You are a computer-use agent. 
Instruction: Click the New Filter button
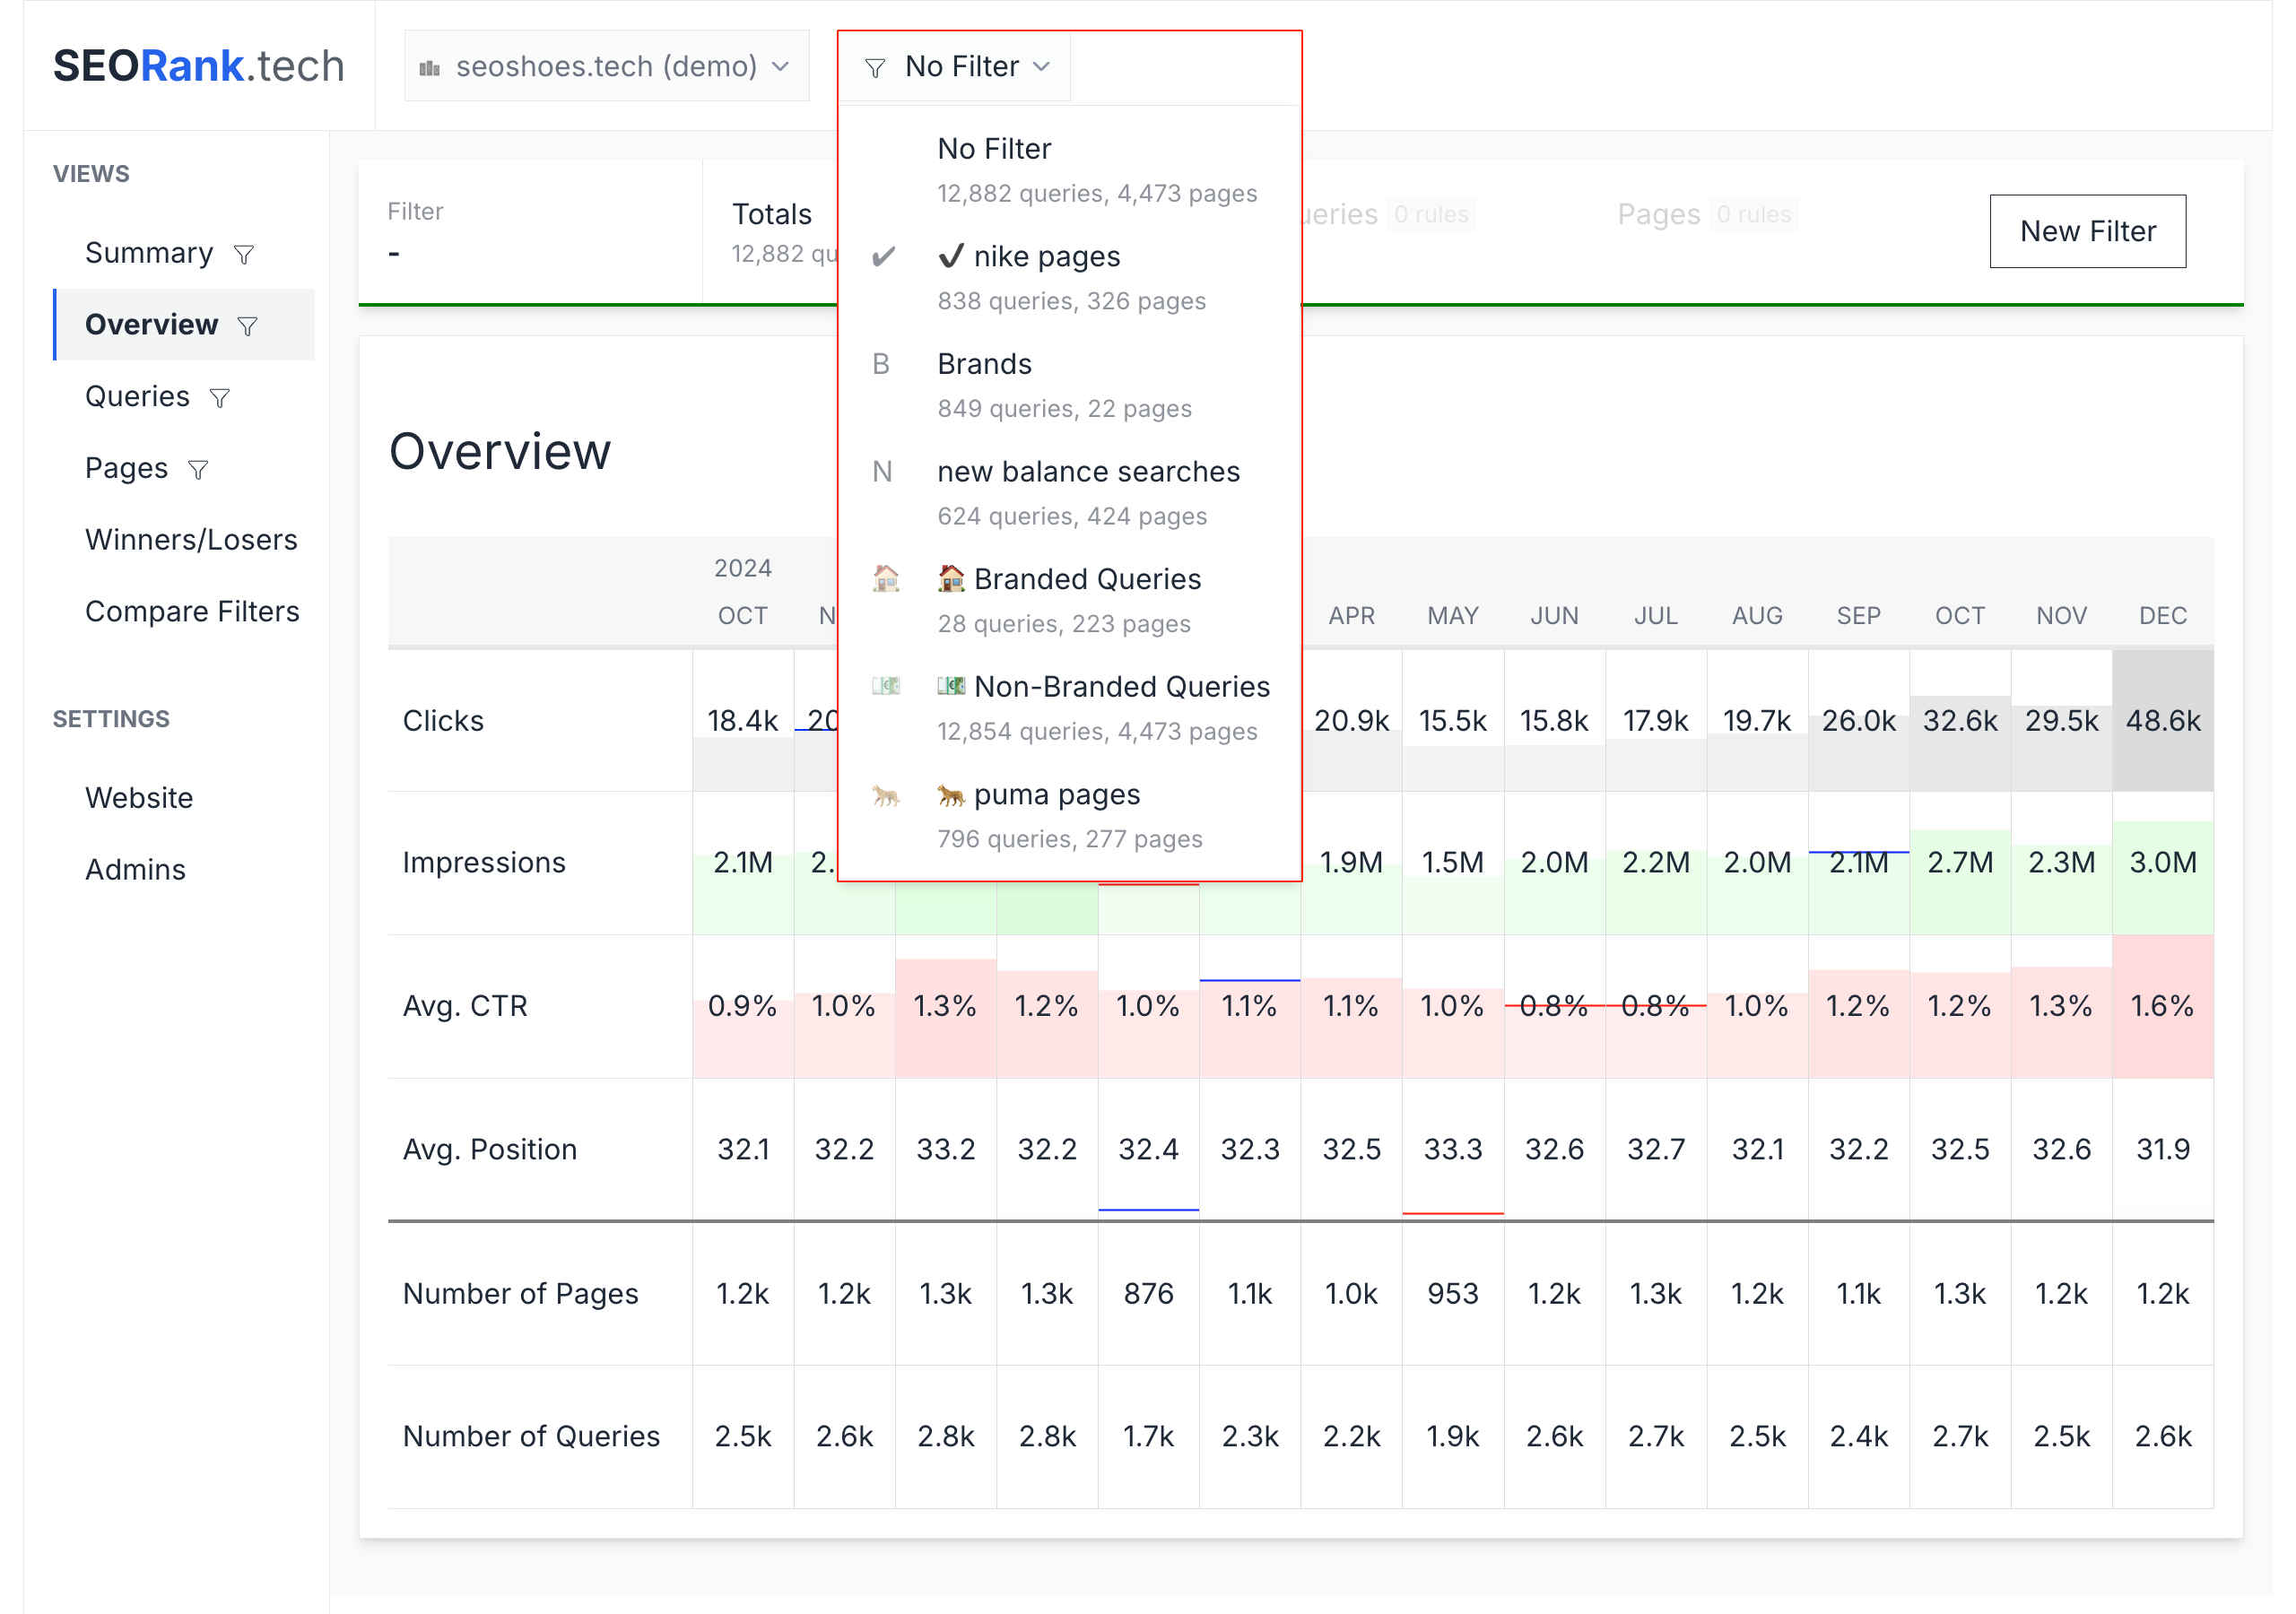coord(2087,231)
